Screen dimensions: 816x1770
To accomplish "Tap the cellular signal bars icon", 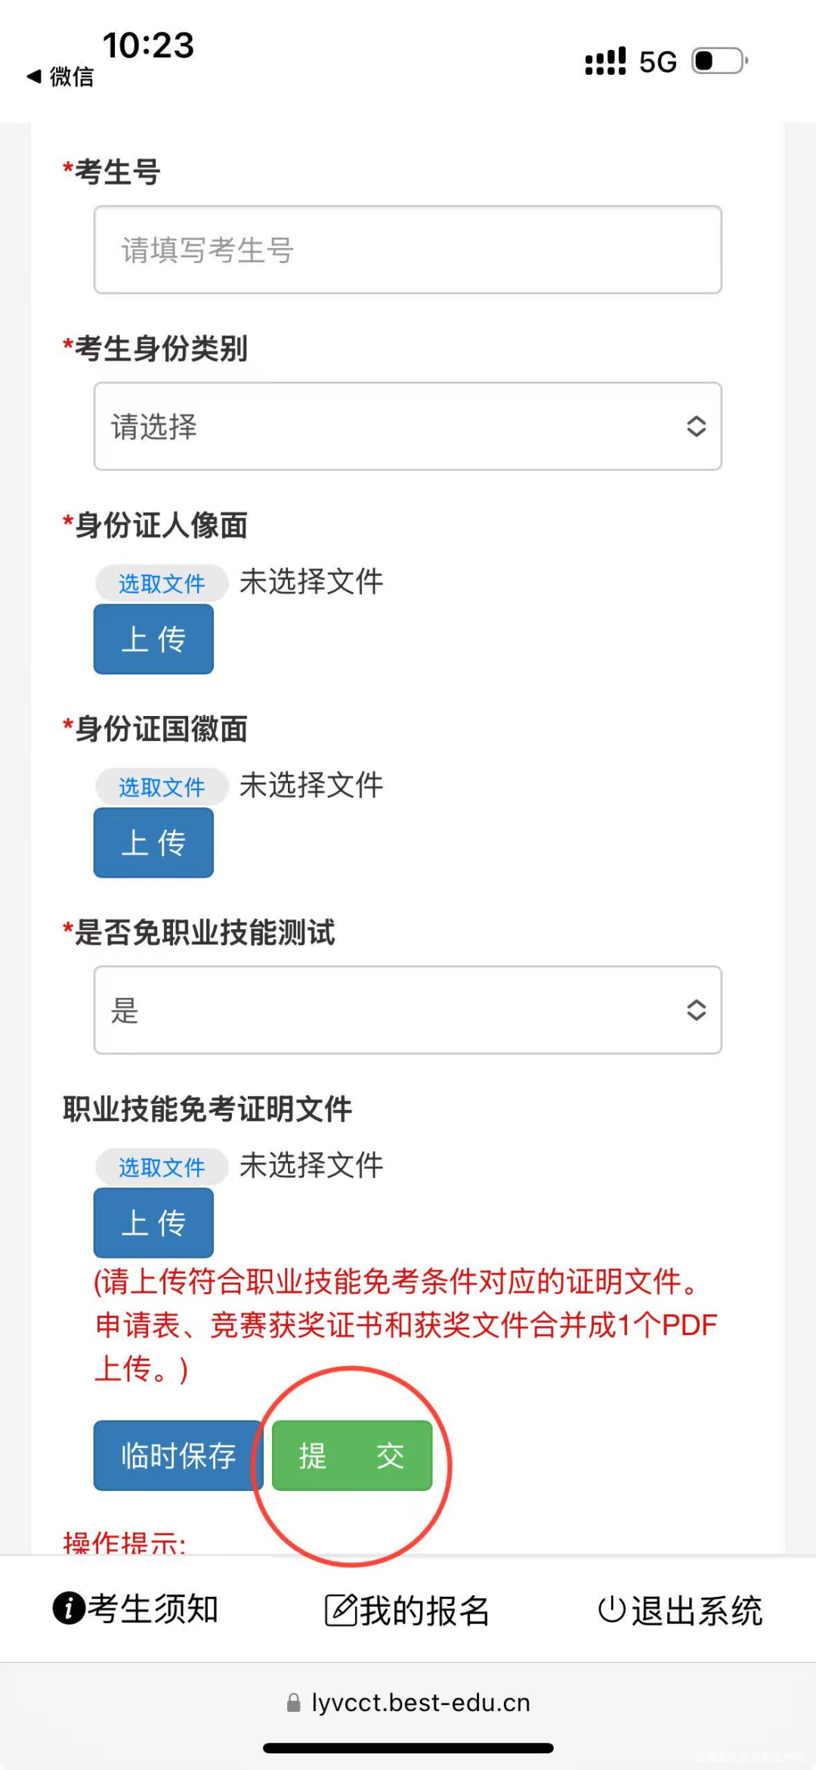I will [605, 61].
